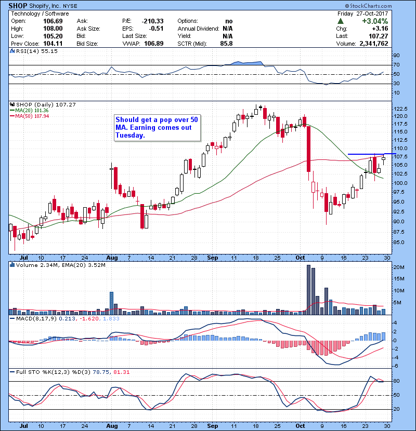Click the blue horizontal resistance line
The image size is (416, 431).
click(x=372, y=154)
